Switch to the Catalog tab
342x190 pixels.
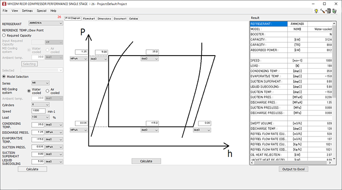point(133,19)
